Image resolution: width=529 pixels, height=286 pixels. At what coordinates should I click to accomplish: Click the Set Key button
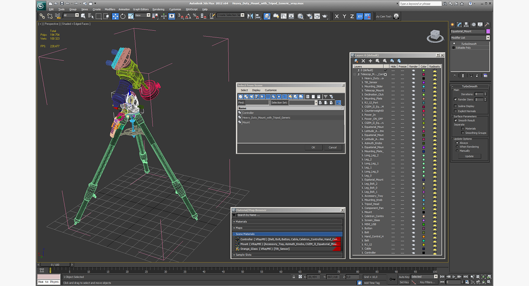coord(404,282)
